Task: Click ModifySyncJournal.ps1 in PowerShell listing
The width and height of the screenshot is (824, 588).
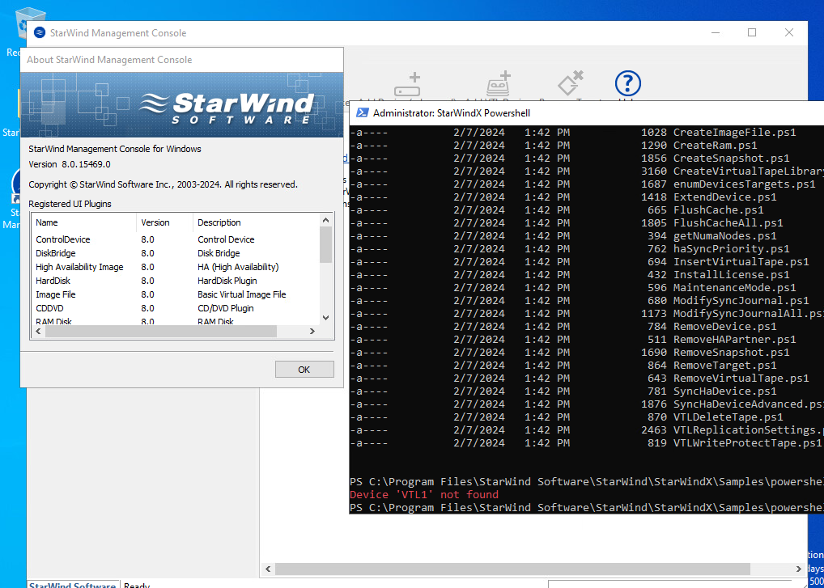Action: (741, 300)
